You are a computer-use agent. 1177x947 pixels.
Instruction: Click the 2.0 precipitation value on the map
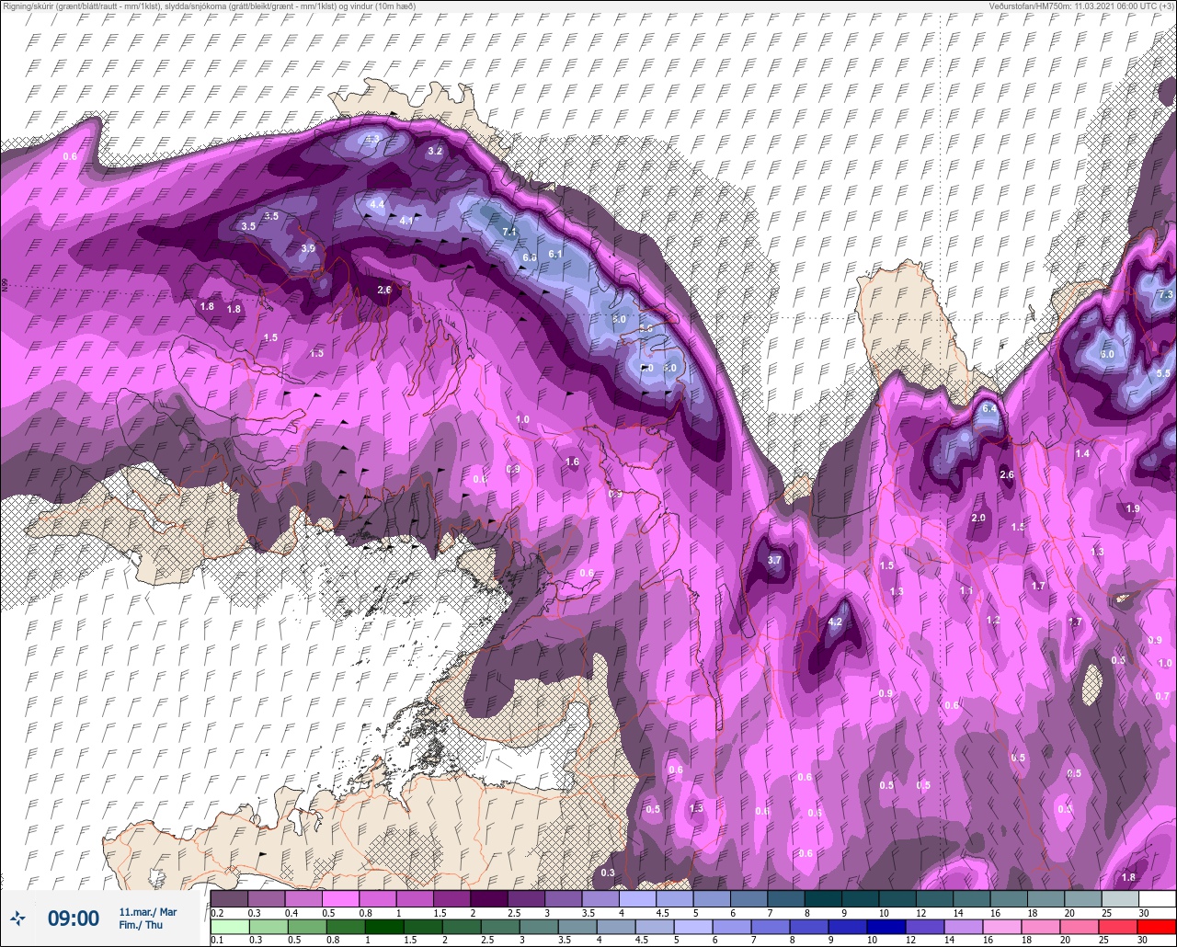(x=978, y=518)
